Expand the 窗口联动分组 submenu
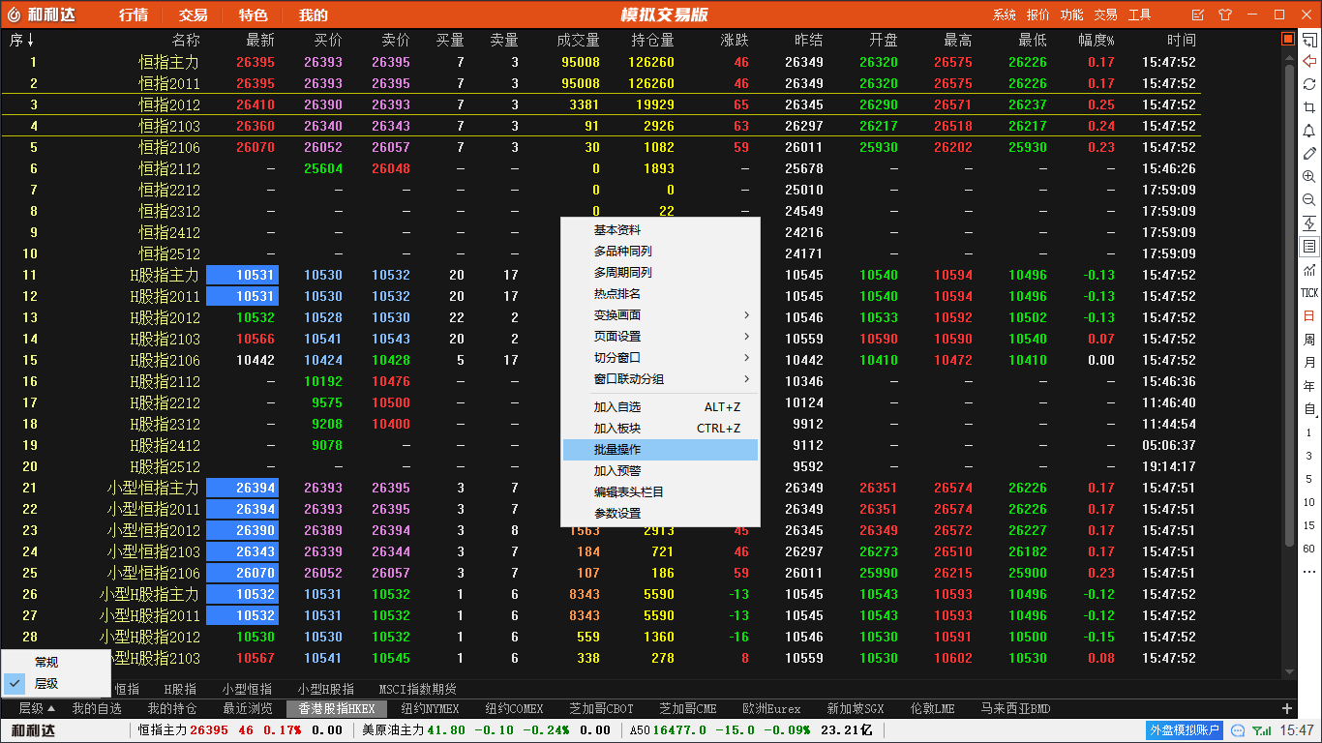This screenshot has height=743, width=1322. [660, 379]
